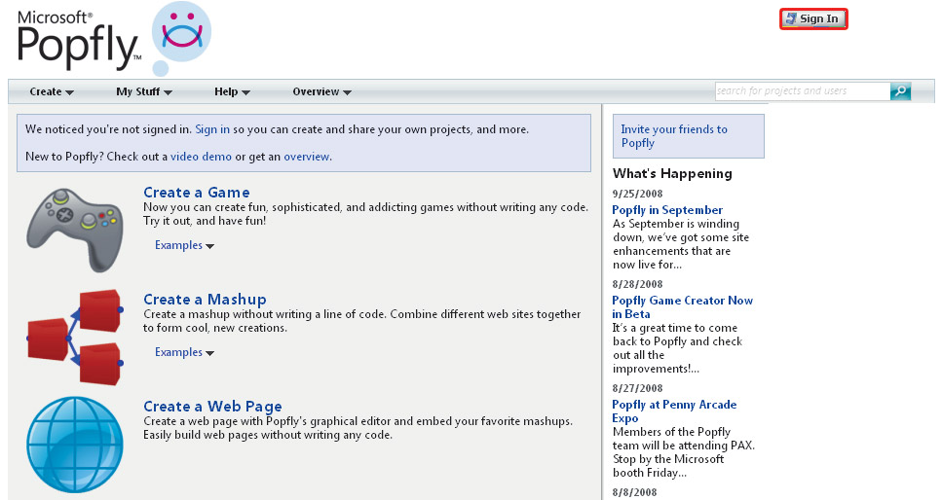
Task: Open the Create menu
Action: point(52,92)
